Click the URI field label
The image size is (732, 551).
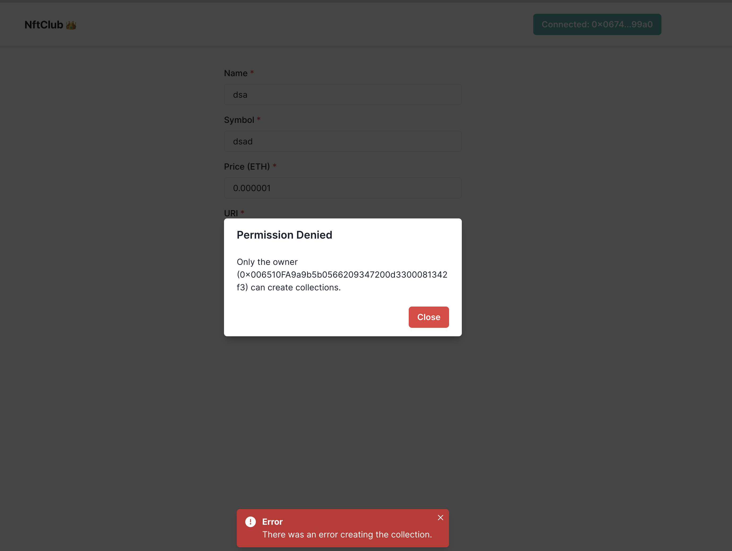point(231,213)
